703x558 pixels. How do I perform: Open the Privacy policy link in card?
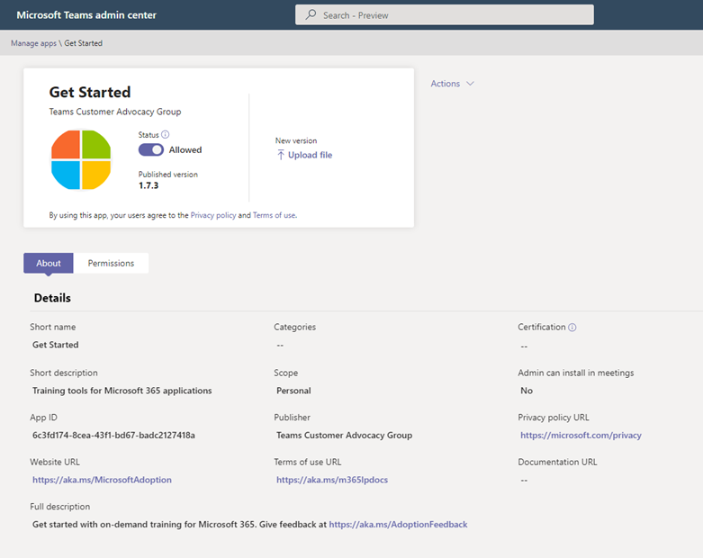click(x=213, y=215)
